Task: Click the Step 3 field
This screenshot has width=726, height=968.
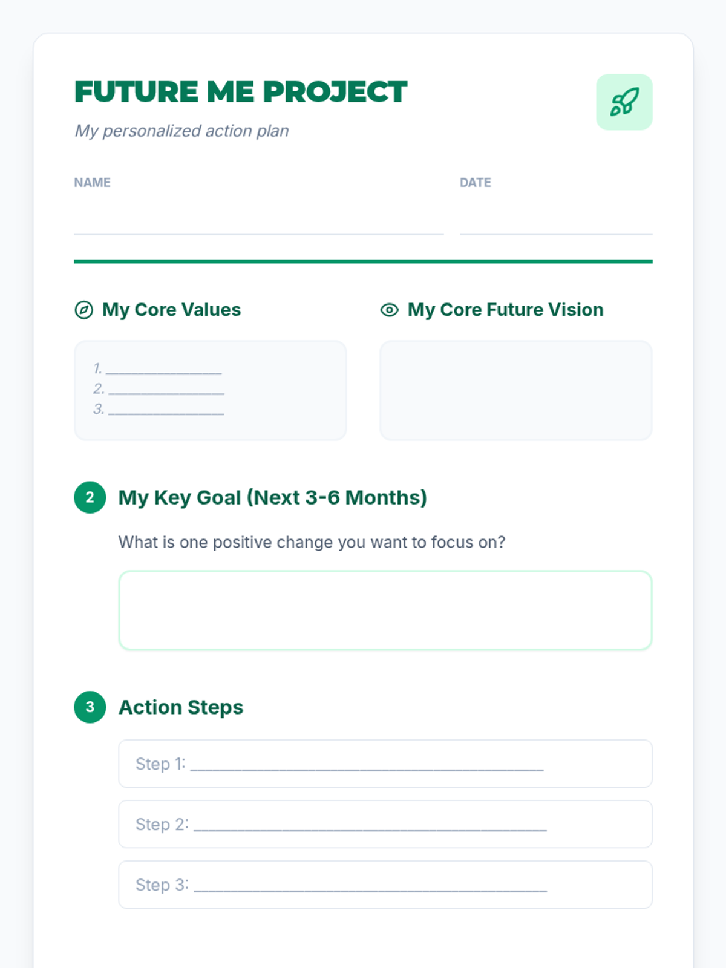Action: 385,885
